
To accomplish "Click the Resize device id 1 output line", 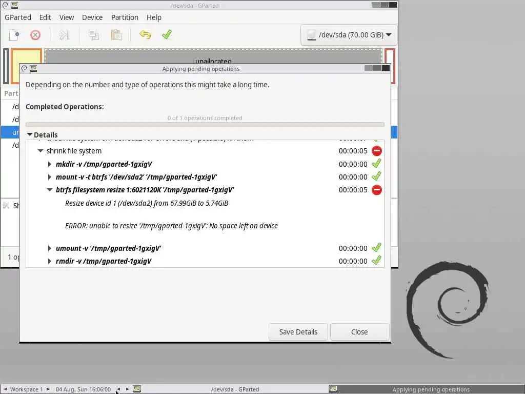I will click(147, 203).
